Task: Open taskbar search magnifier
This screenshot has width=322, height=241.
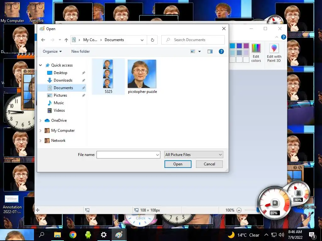Action: [x=42, y=235]
